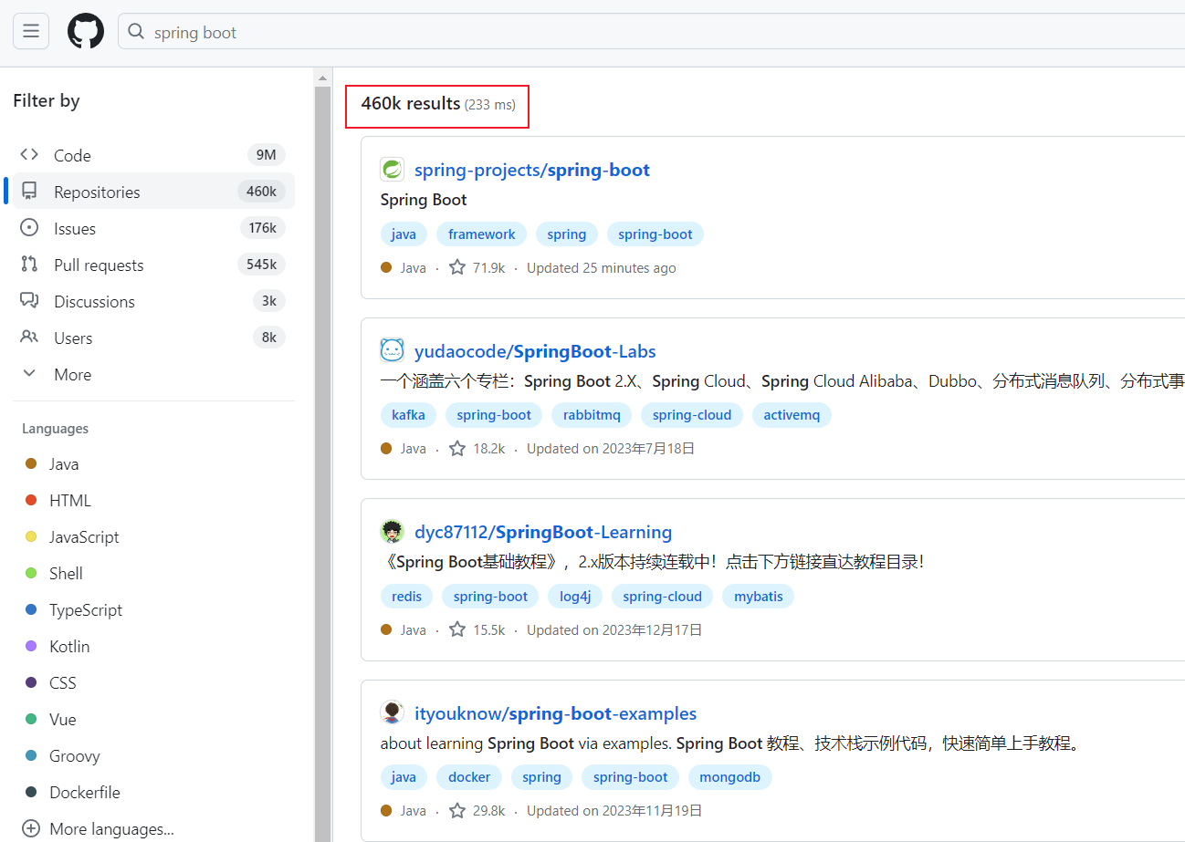Open the hamburger navigation menu

(x=31, y=31)
